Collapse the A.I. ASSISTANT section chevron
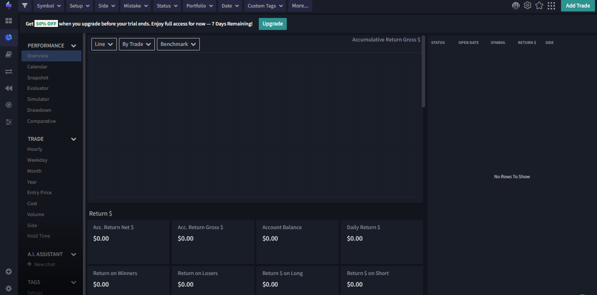 74,254
